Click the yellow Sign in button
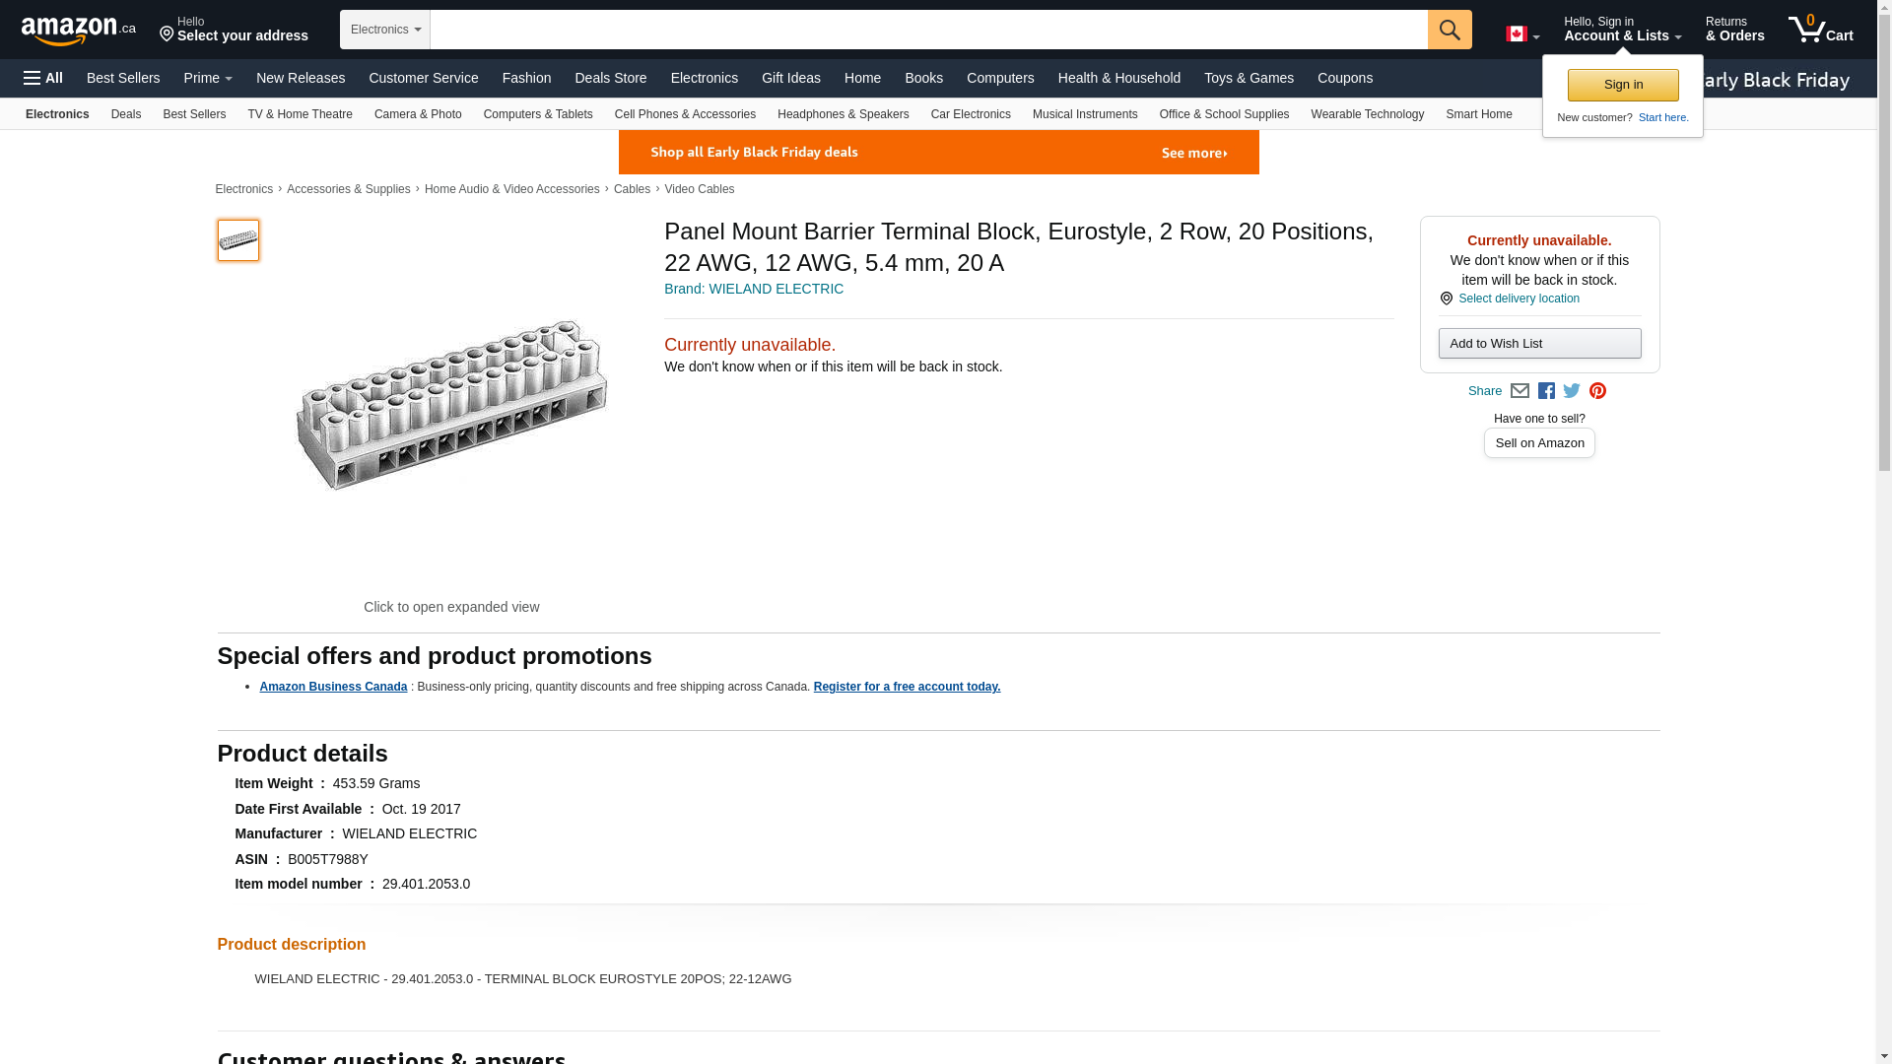1892x1064 pixels. pyautogui.click(x=1622, y=85)
